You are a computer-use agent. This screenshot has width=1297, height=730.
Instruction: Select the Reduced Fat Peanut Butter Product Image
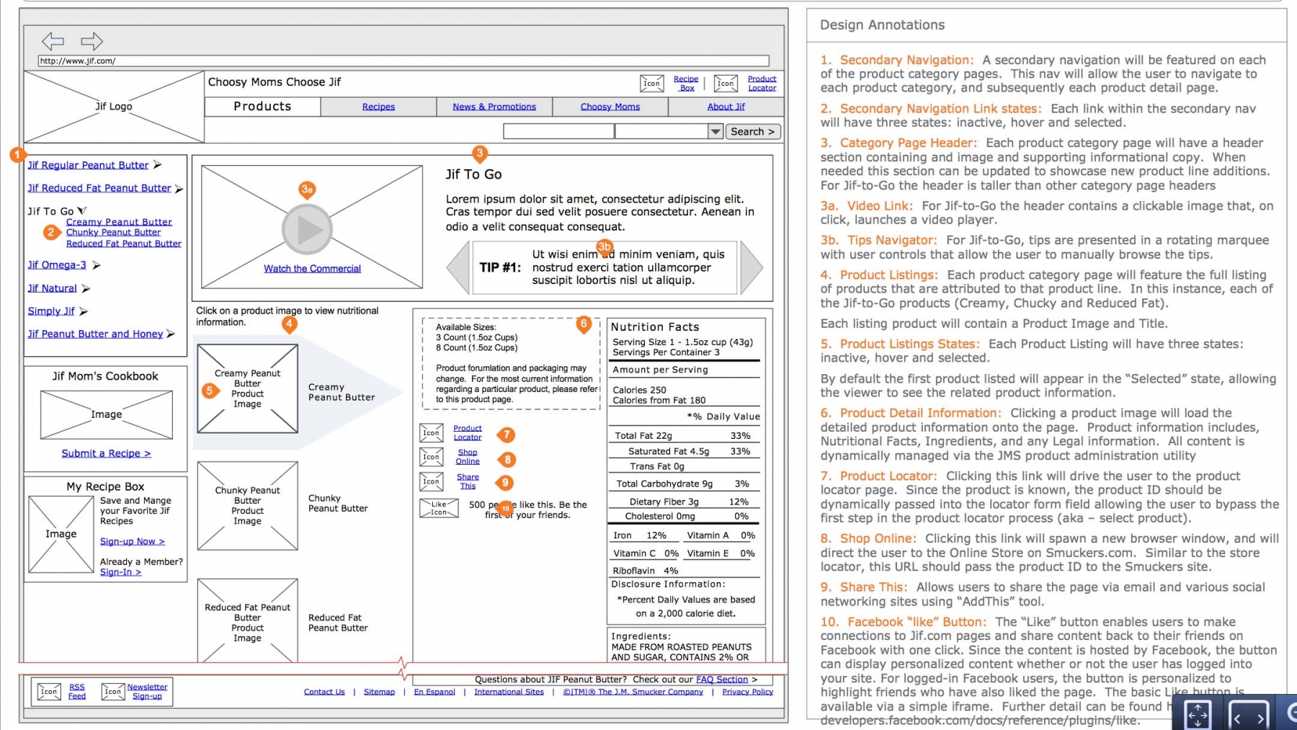[x=247, y=620]
